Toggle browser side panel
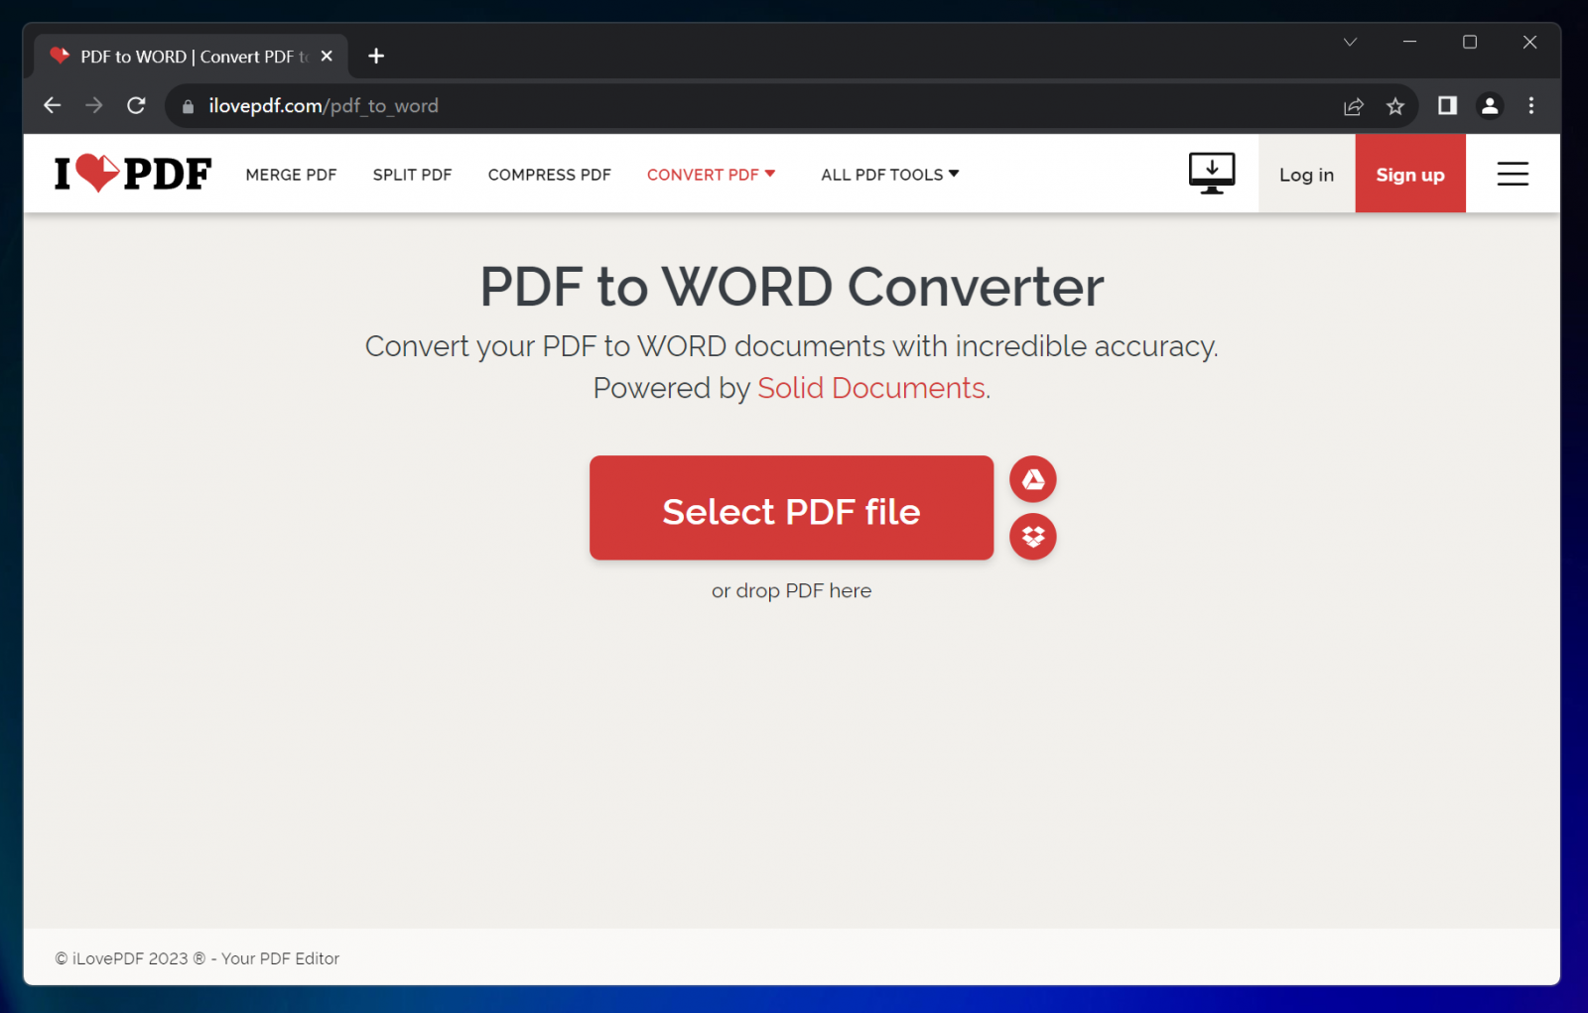Screen dimensions: 1588x1013 coord(1447,105)
